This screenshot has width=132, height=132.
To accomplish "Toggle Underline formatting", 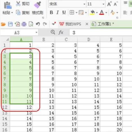I will [x=64, y=12].
